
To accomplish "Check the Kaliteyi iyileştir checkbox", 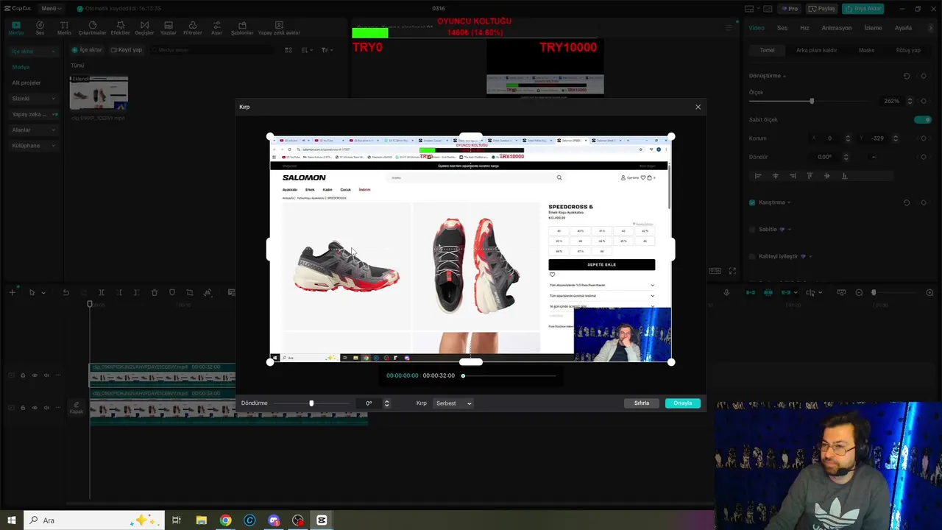I will [752, 256].
